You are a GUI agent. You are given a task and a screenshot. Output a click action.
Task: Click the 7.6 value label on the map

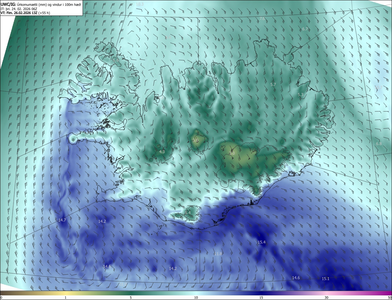pyautogui.click(x=262, y=19)
